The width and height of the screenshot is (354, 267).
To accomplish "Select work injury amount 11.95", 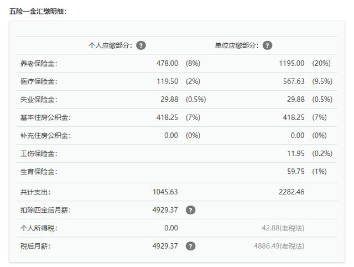I will 296,153.
